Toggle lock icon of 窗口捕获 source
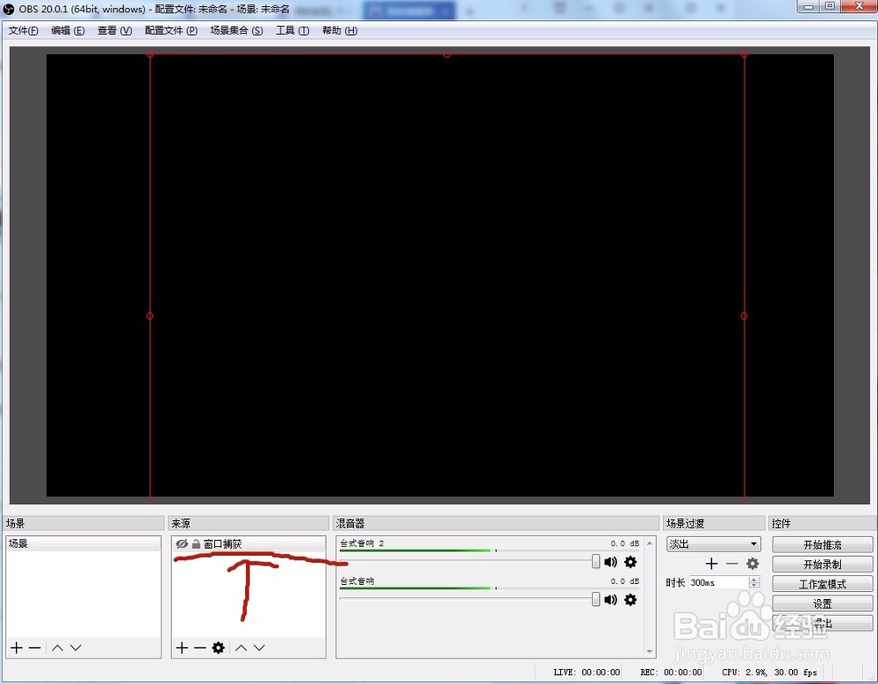This screenshot has height=684, width=878. pos(196,544)
